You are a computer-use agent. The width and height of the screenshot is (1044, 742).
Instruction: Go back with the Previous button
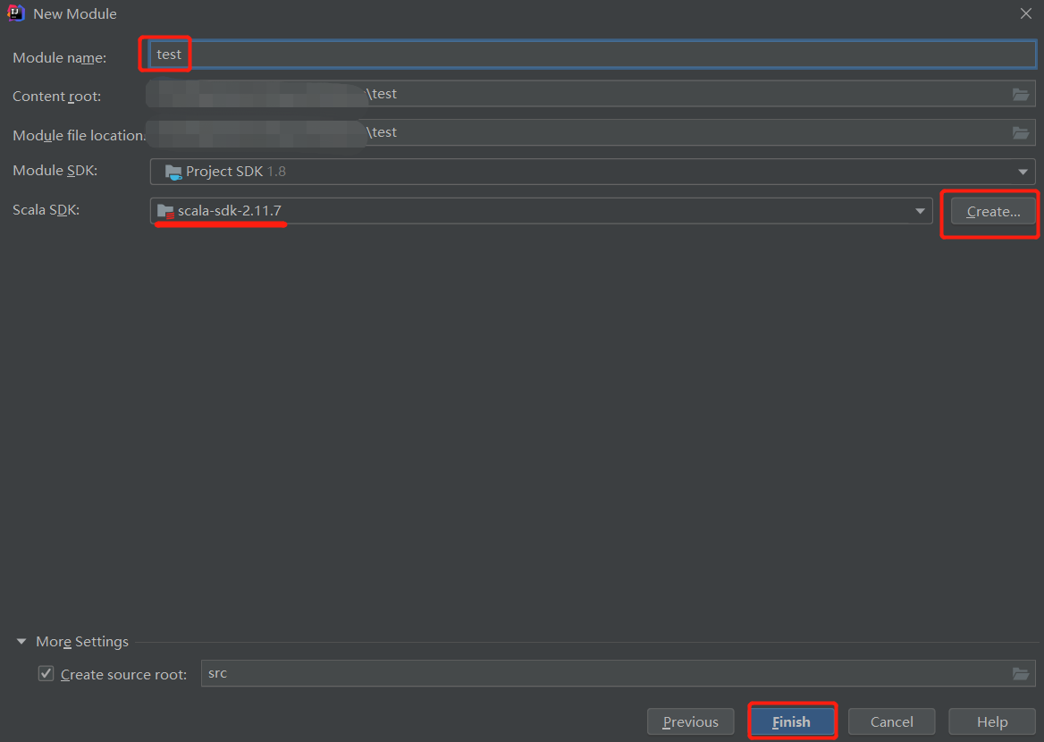(x=690, y=721)
